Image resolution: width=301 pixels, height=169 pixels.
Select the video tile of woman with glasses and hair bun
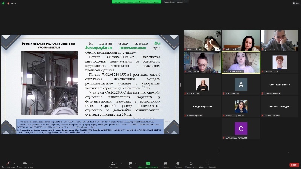pos(202,62)
